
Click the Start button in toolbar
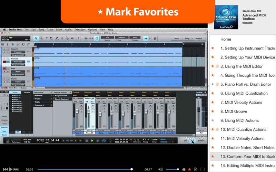(x=176, y=39)
